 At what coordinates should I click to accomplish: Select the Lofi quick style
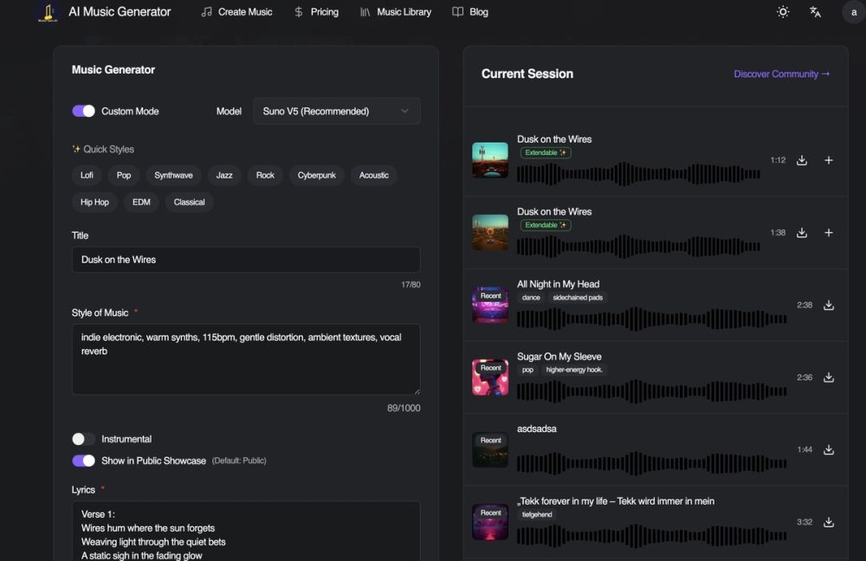(87, 175)
